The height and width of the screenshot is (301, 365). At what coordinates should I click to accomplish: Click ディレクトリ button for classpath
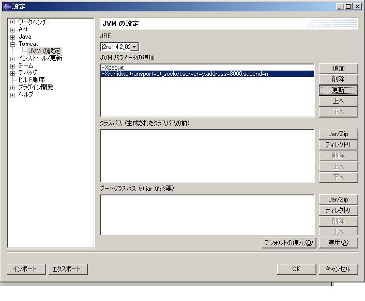tap(338, 145)
